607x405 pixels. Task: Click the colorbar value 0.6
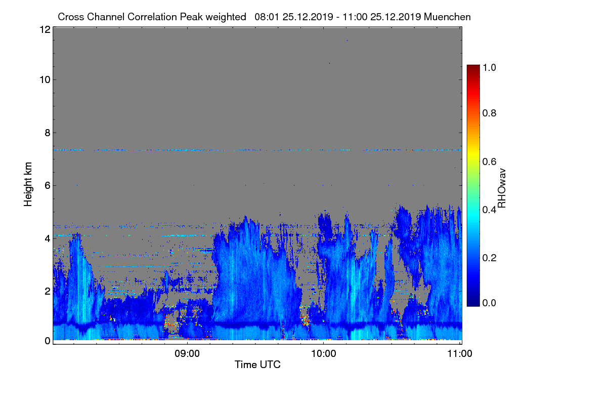490,161
